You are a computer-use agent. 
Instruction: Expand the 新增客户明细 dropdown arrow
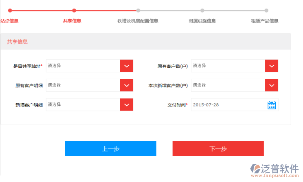(x=127, y=105)
